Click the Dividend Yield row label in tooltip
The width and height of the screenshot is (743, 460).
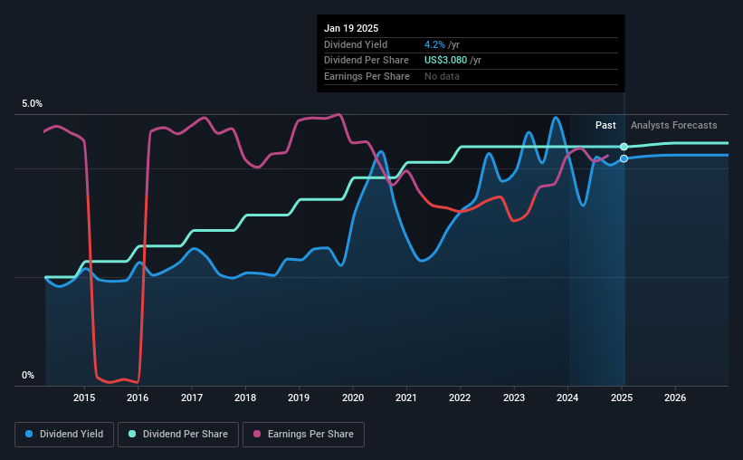[356, 44]
